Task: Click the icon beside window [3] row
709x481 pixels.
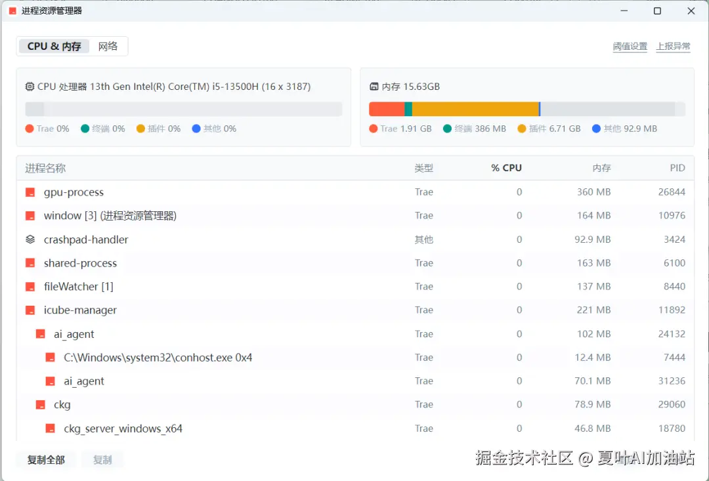Action: pyautogui.click(x=30, y=216)
